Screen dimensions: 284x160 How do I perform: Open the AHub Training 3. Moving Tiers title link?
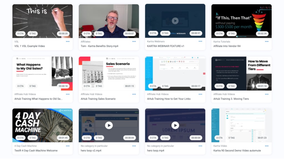point(231,99)
